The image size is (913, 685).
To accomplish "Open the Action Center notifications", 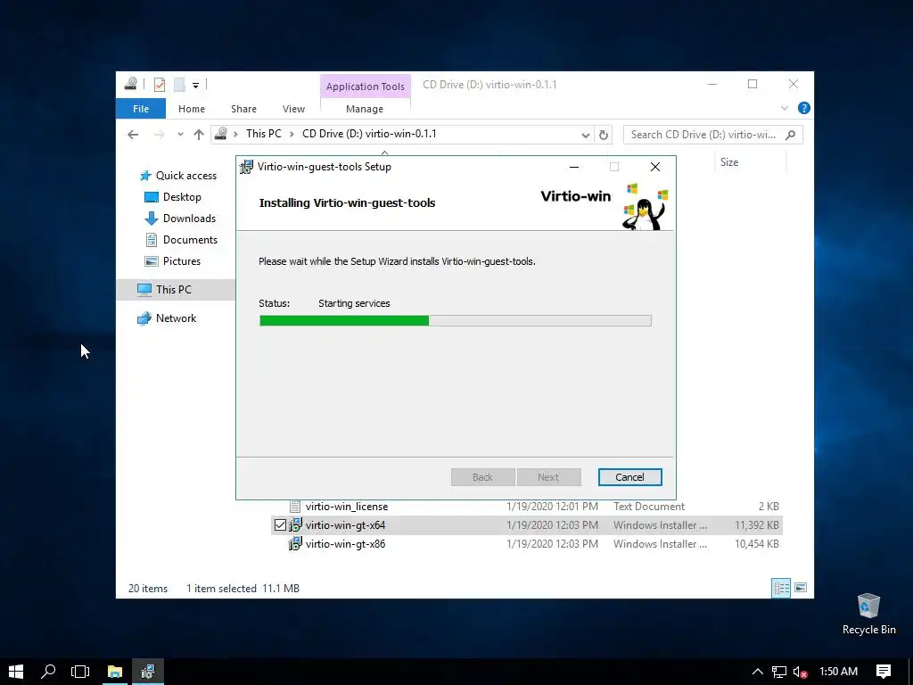I will coord(884,672).
